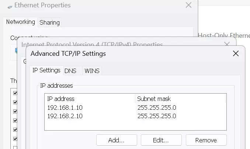Toggle the first checked item checkbox

pyautogui.click(x=15, y=93)
